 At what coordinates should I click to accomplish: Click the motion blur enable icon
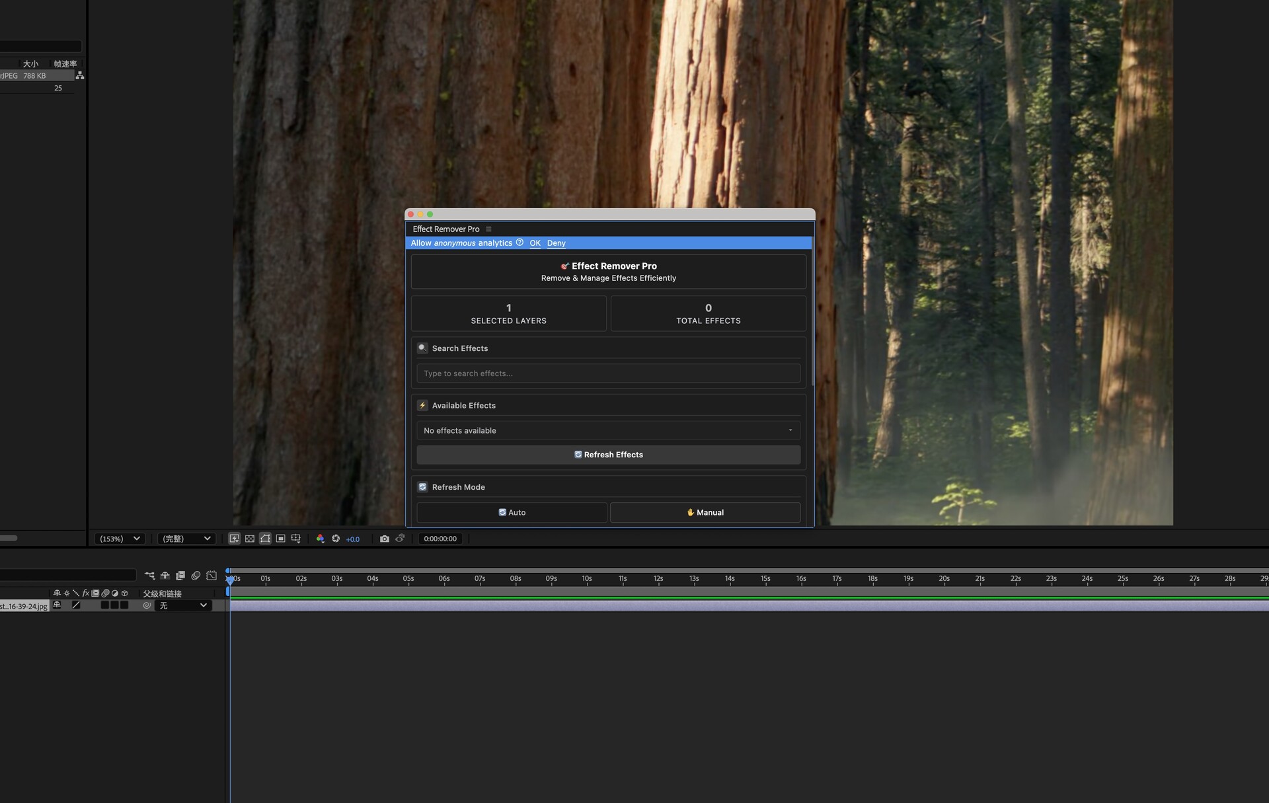pyautogui.click(x=196, y=576)
